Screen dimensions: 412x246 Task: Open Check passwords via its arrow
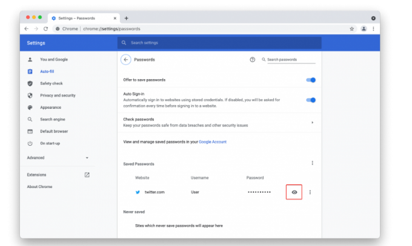pos(313,123)
